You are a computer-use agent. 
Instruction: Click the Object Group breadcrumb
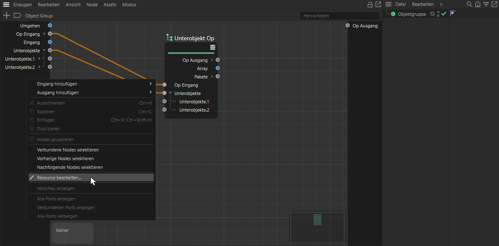pos(39,16)
